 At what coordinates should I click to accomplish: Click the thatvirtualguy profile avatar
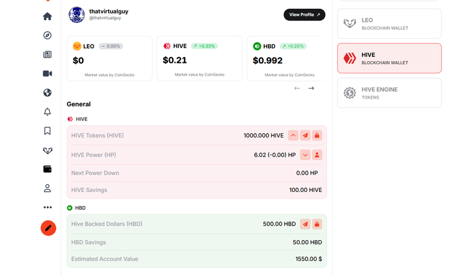76,15
